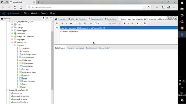Click the Filter funnel icon in query toolbar

(x=103, y=23)
